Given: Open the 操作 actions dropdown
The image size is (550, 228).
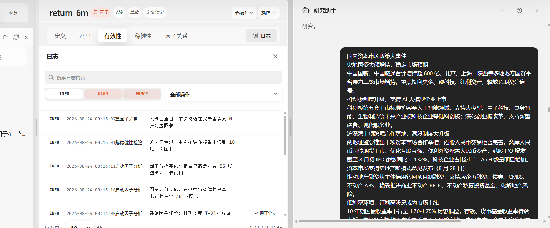Looking at the screenshot, I should (268, 13).
